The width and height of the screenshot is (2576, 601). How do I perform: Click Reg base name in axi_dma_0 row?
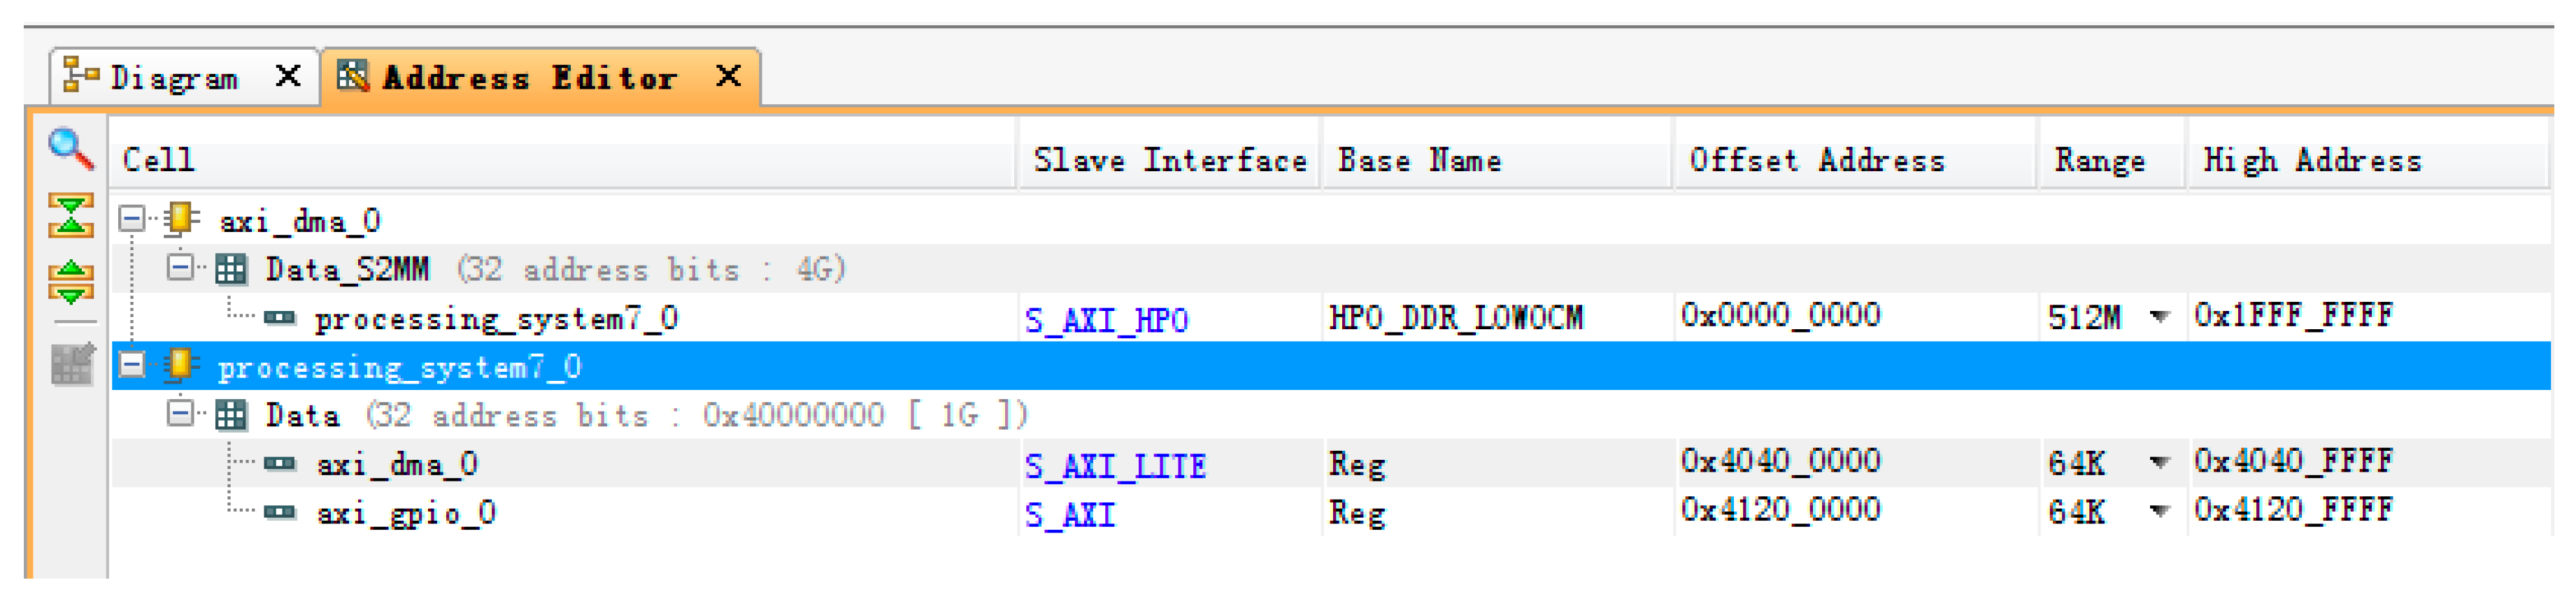1357,465
